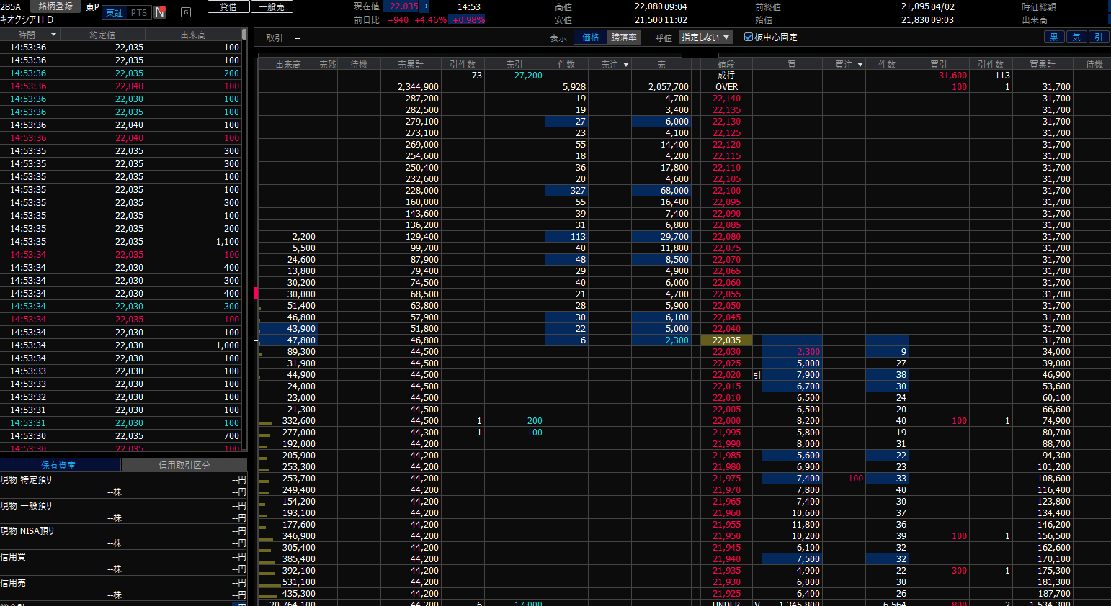The width and height of the screenshot is (1111, 606).
Task: Open the 呼値 指定しない dropdown
Action: [x=705, y=37]
